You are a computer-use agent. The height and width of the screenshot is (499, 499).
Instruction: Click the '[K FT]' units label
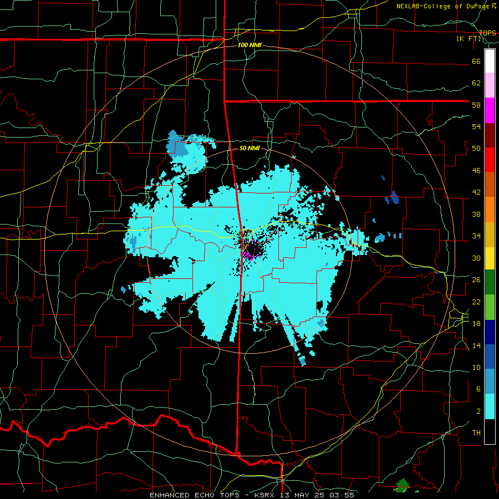point(469,39)
